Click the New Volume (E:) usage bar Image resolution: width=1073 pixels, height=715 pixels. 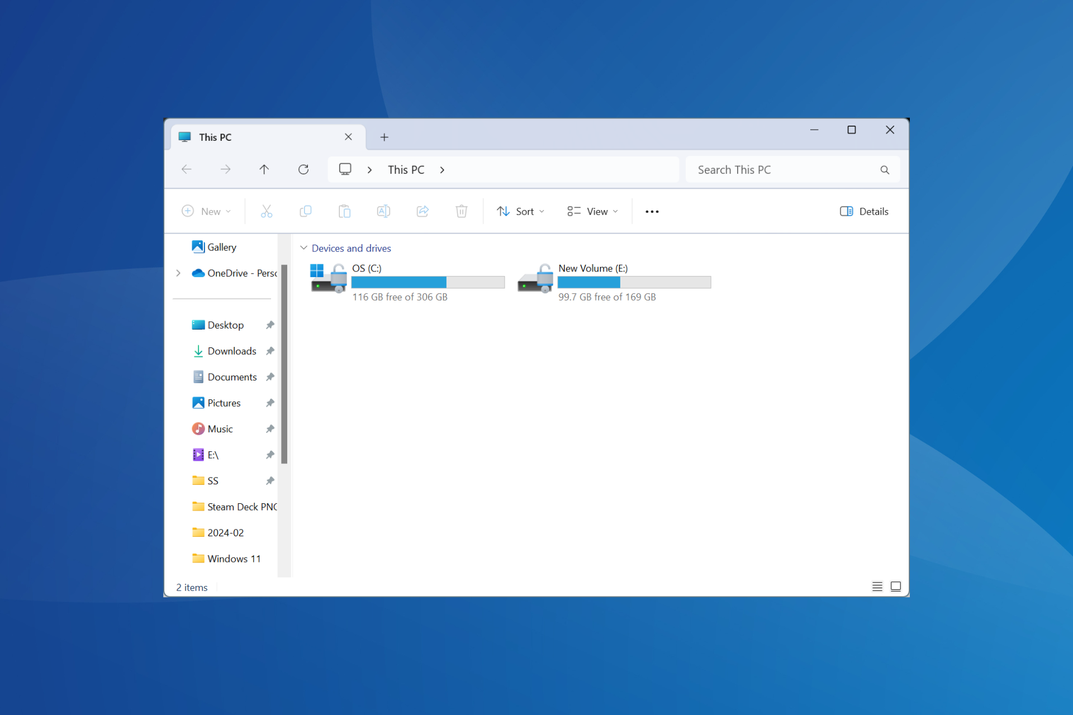tap(634, 282)
